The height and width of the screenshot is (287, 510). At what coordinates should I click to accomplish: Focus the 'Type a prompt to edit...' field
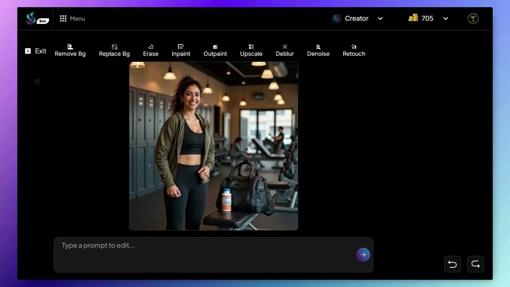pos(214,255)
